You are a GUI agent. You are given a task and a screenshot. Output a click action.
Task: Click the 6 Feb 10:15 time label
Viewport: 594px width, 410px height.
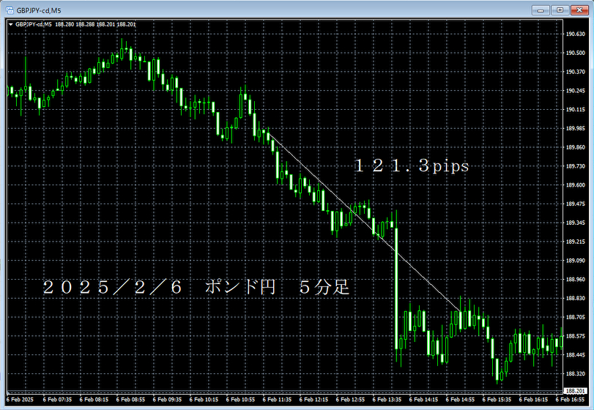(x=204, y=400)
